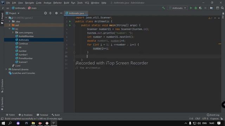Open Project Structure icon in toolbar
Screen dimensions: 225x126
point(211,8)
